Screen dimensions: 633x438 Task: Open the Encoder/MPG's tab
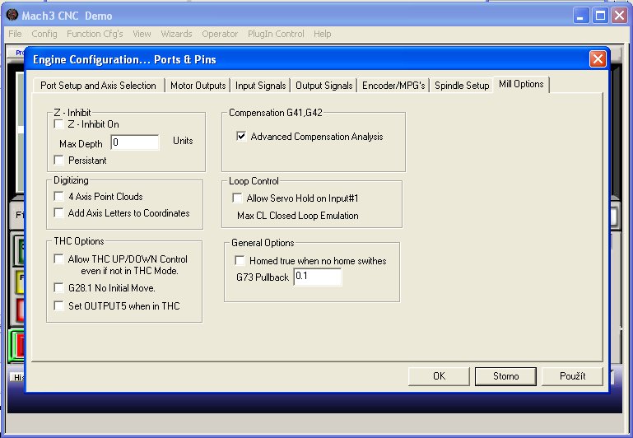tap(393, 86)
